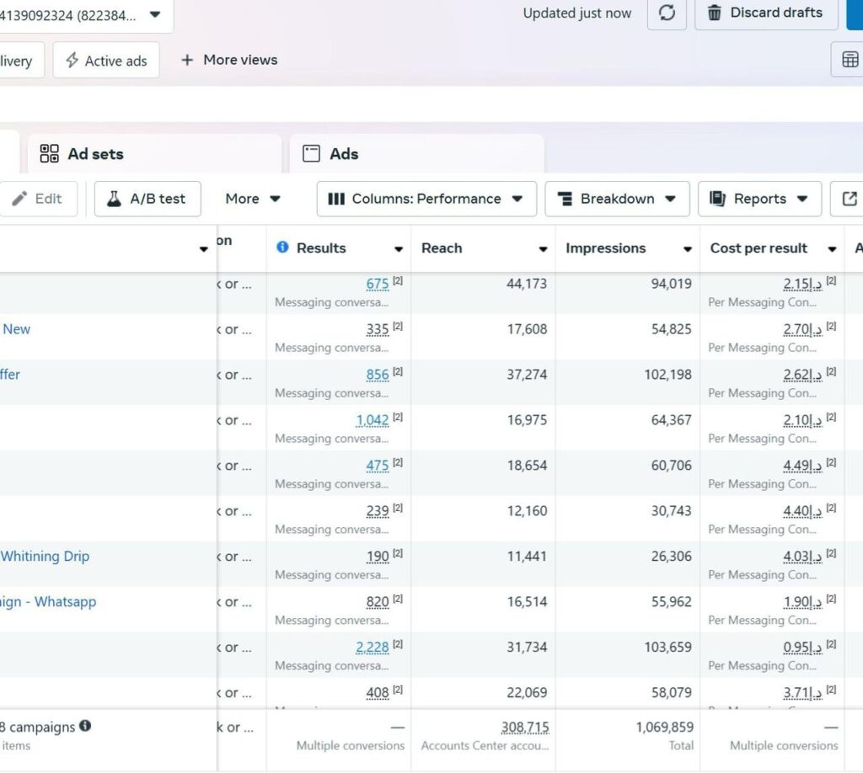The width and height of the screenshot is (863, 773).
Task: Click the info icon next to Results
Action: (282, 248)
